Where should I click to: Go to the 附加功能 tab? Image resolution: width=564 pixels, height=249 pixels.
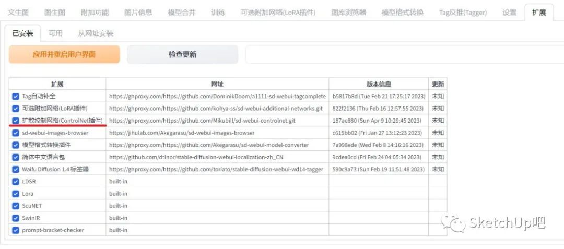95,13
